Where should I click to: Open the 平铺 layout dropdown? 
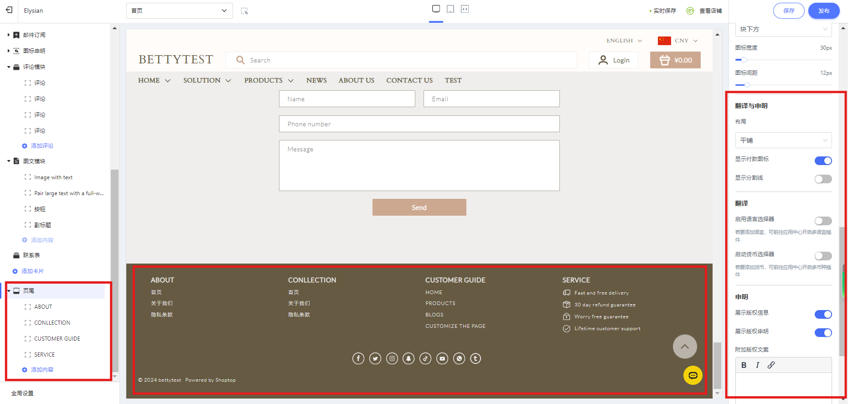click(783, 140)
